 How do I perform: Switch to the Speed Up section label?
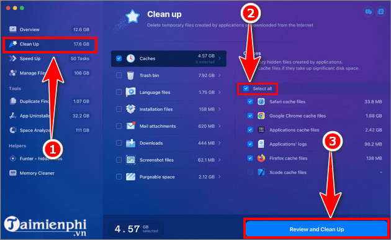pyautogui.click(x=30, y=58)
